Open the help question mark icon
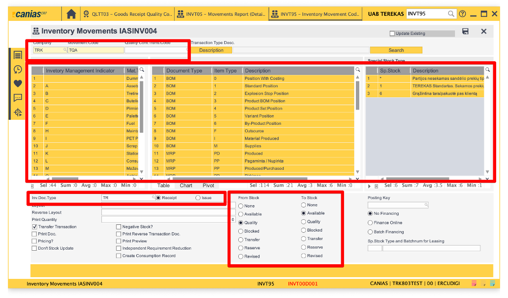 pos(462,13)
